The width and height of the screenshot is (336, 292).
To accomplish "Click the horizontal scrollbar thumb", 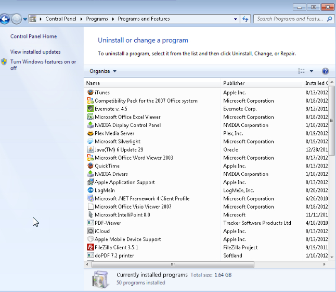I will [173, 264].
